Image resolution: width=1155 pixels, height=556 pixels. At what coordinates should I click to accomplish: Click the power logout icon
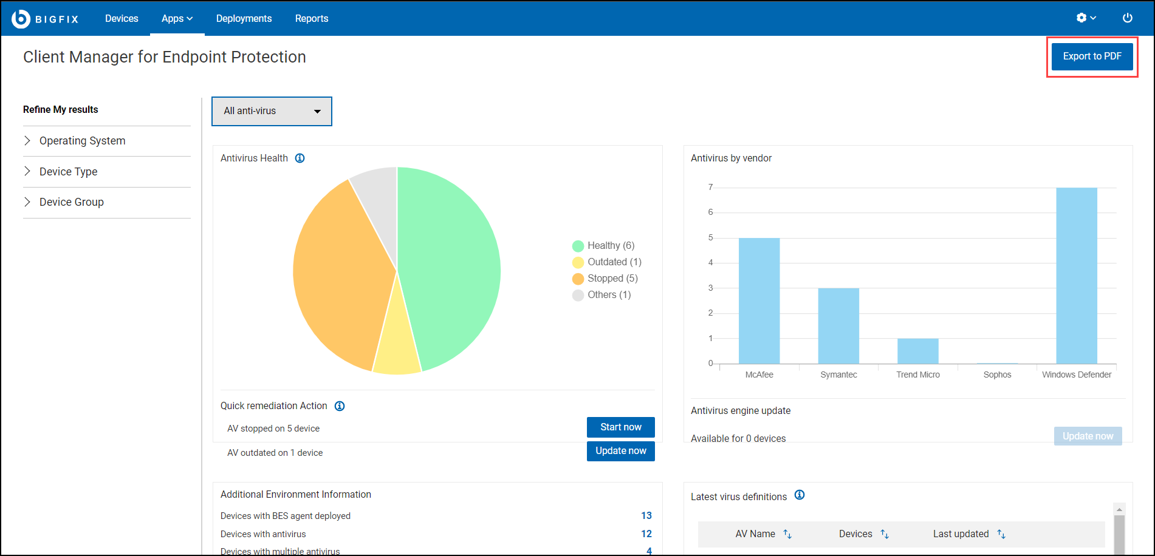tap(1127, 18)
